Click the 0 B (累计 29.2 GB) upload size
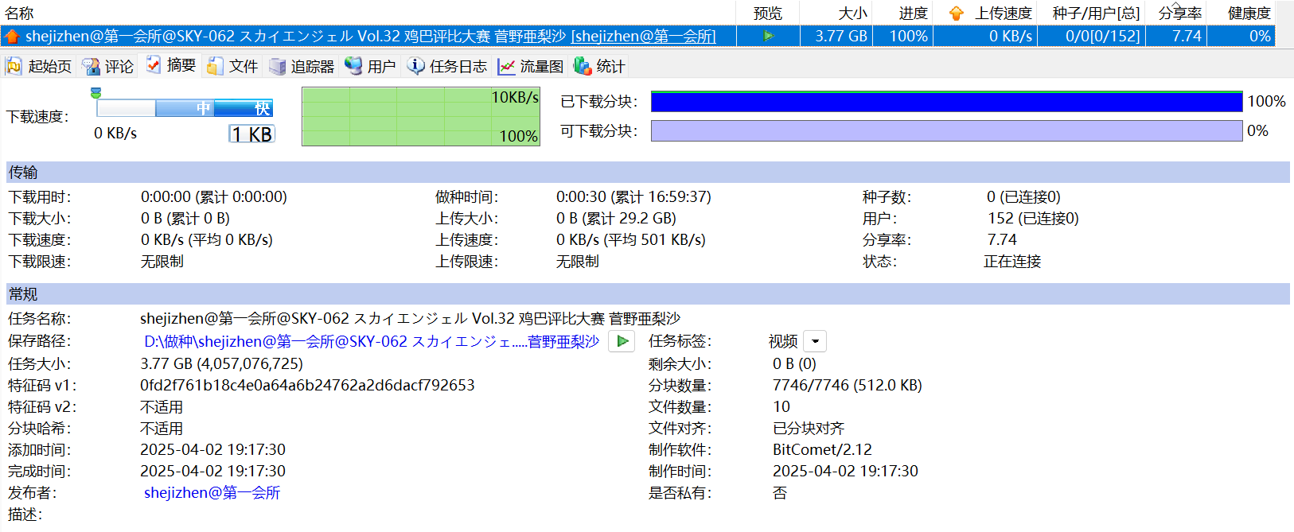The height and width of the screenshot is (532, 1294). tap(616, 218)
